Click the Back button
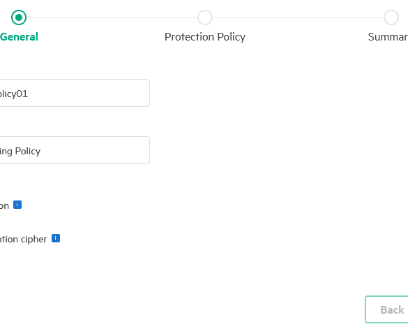 coord(386,309)
